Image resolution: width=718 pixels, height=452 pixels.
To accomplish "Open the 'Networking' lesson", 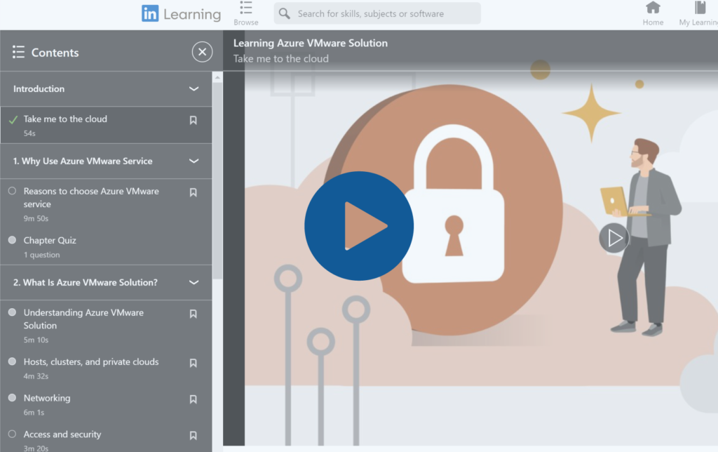I will click(47, 398).
